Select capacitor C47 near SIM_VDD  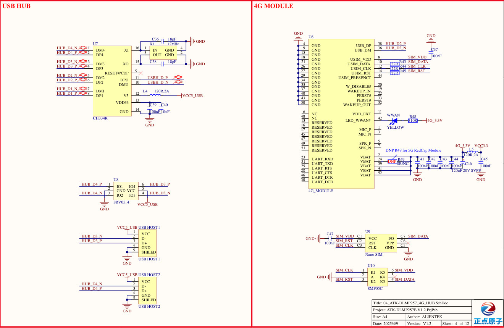pyautogui.click(x=330, y=238)
